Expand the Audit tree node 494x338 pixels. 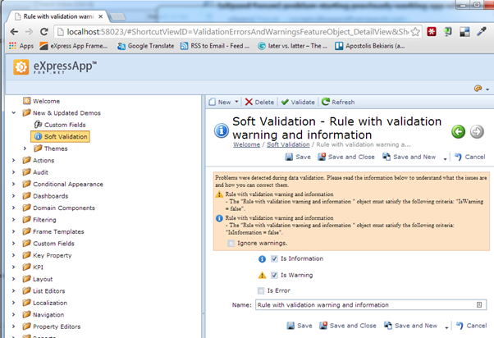[14, 172]
